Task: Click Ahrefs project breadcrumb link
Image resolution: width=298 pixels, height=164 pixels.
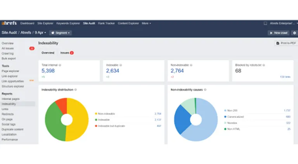Action: point(26,32)
